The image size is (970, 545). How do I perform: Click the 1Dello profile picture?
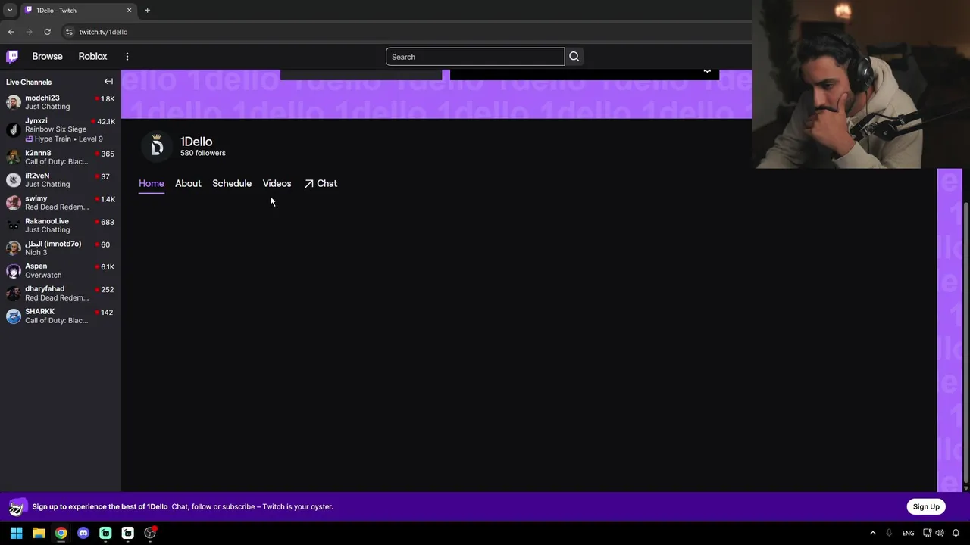[157, 147]
